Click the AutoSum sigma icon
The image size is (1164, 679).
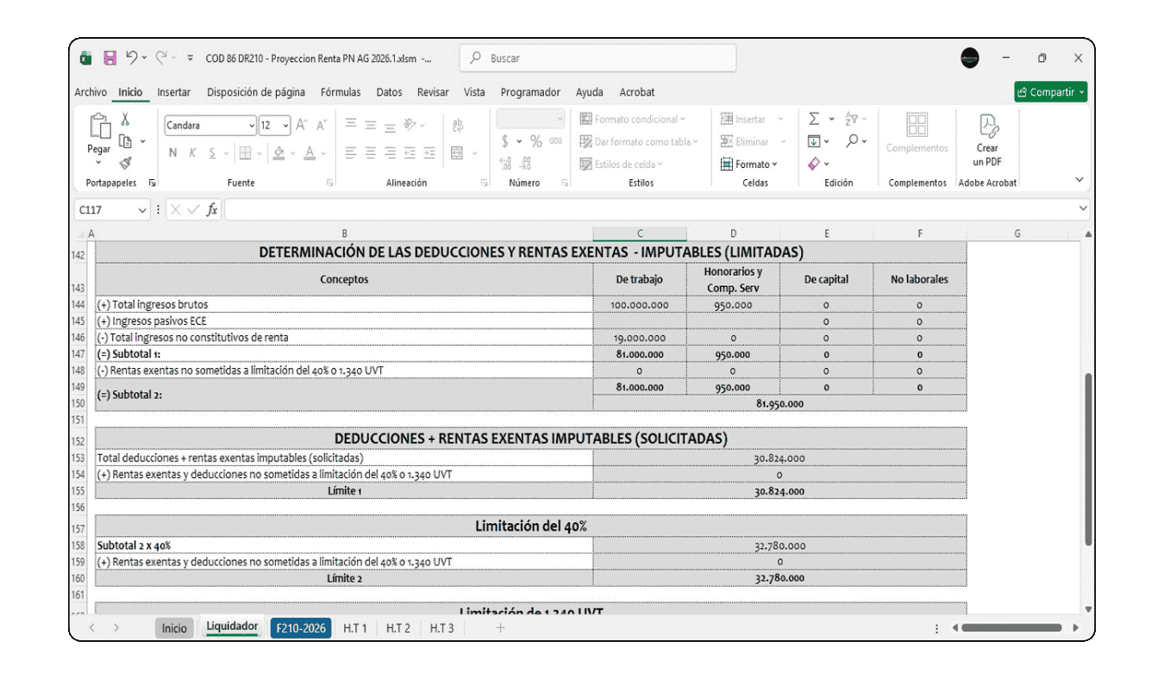point(814,119)
